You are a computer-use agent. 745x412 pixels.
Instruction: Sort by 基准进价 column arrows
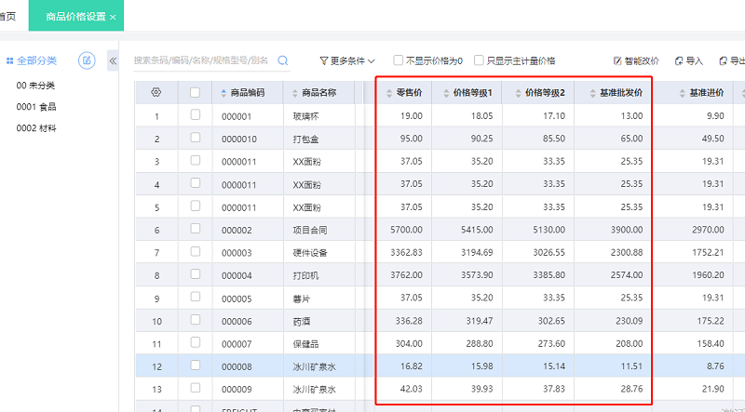point(683,93)
